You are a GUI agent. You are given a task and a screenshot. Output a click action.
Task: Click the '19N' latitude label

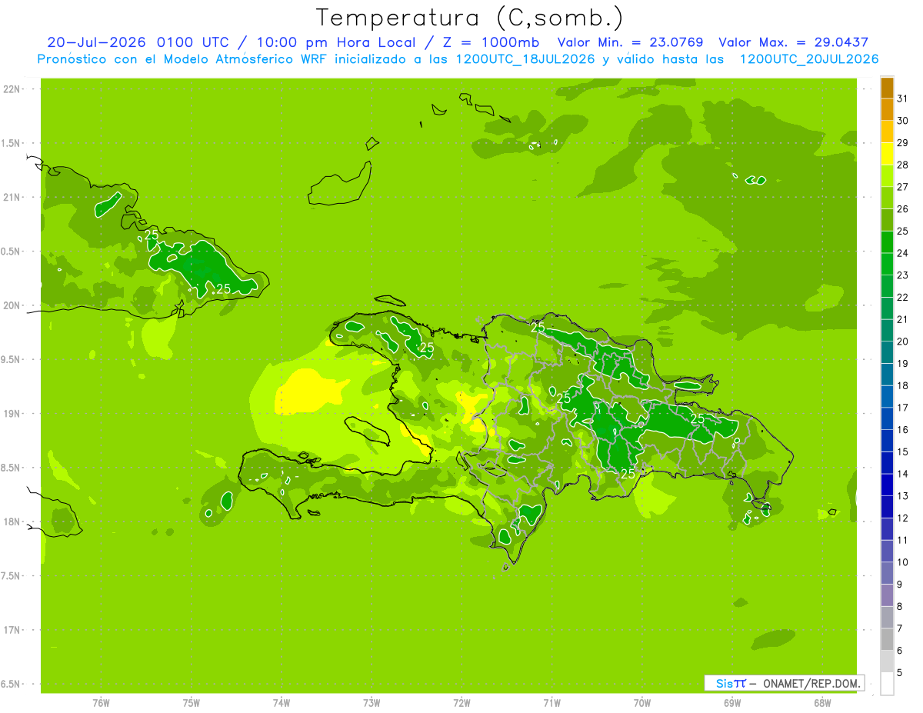pyautogui.click(x=12, y=414)
